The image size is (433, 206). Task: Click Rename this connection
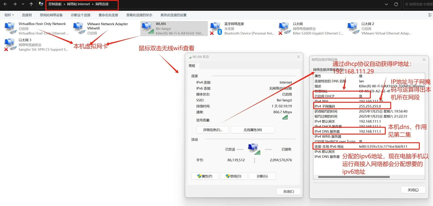tap(108, 15)
